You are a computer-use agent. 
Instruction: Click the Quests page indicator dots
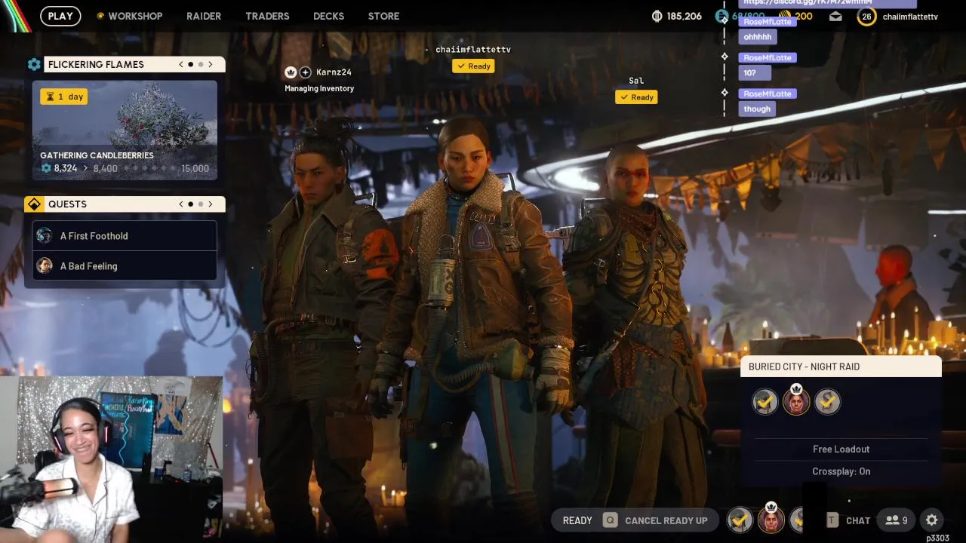(195, 204)
